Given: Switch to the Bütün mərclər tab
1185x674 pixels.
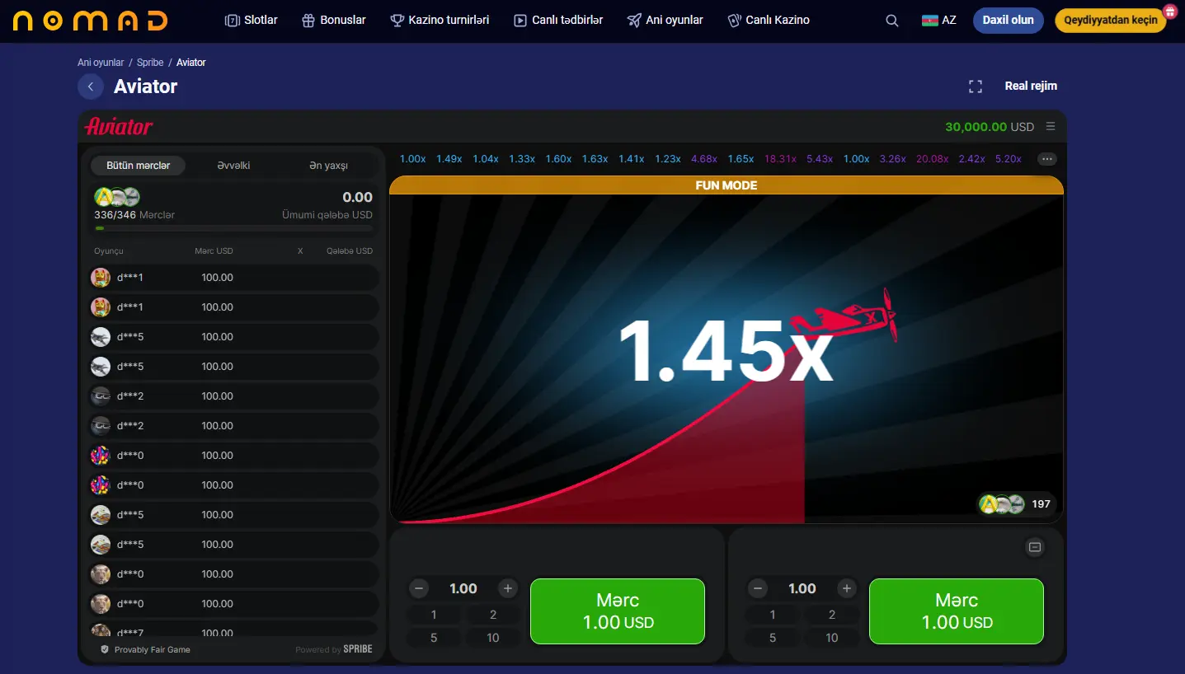Looking at the screenshot, I should [139, 166].
